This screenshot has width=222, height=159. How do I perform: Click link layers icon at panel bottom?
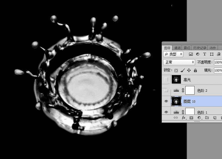point(175,118)
